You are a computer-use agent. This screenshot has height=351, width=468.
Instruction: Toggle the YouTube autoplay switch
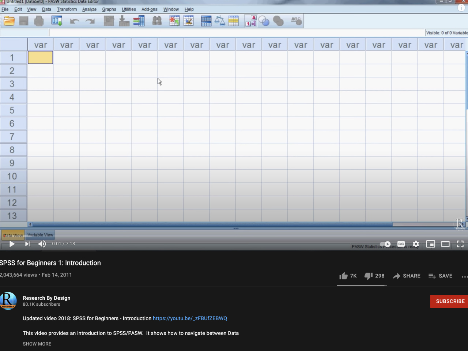pos(385,244)
